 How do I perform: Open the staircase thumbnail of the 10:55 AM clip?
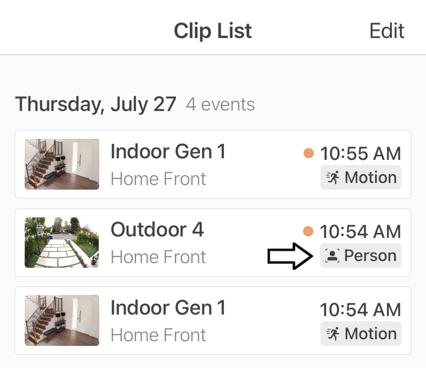[62, 164]
